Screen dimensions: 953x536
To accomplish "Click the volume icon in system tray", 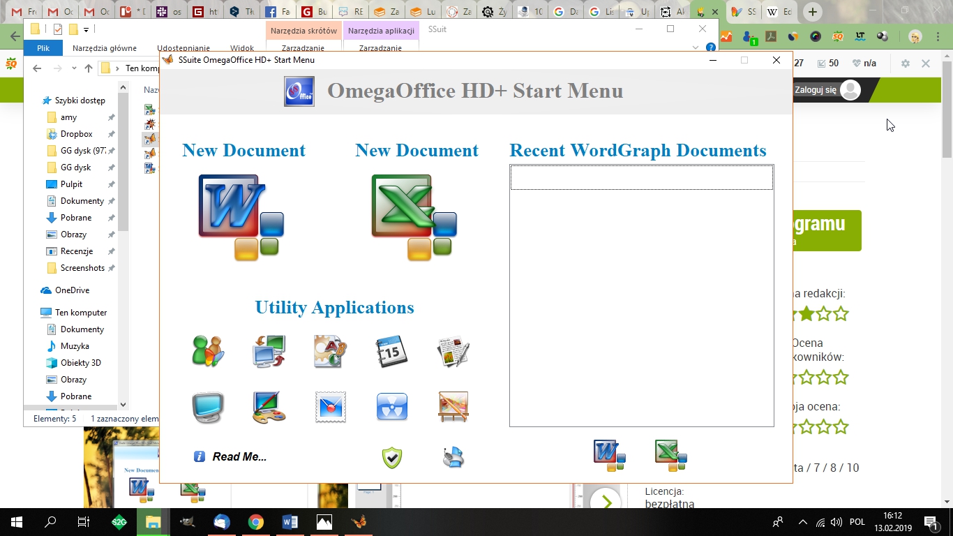I will click(836, 522).
